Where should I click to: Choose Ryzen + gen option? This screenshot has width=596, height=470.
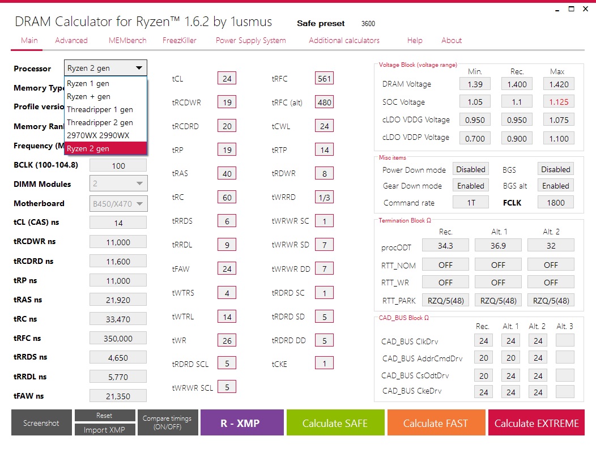pos(106,96)
